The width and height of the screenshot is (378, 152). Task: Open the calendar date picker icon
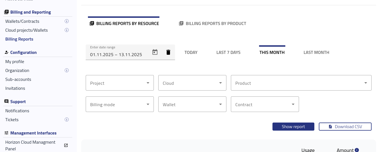click(155, 52)
